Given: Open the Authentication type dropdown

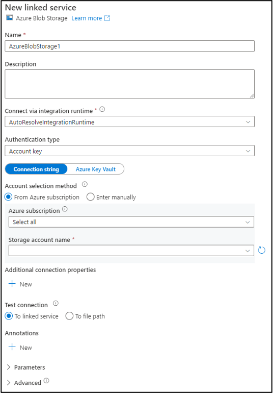Looking at the screenshot, I should coord(129,151).
